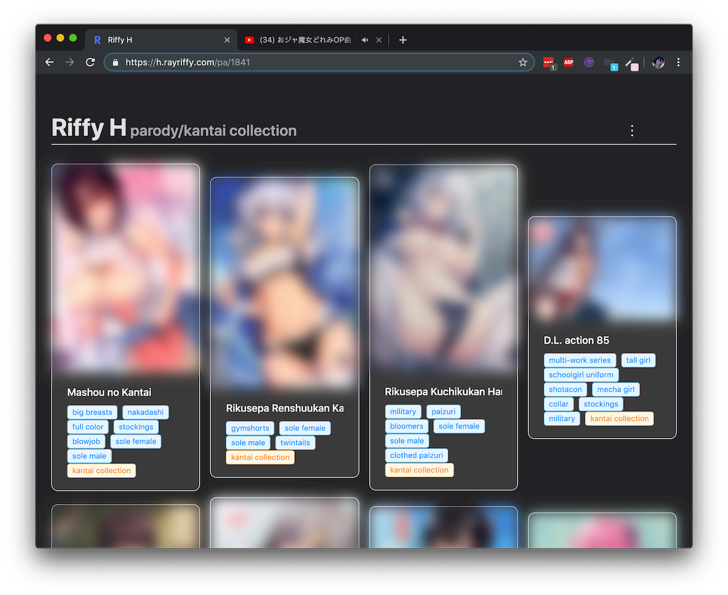Open the D.L. action 85 title

576,340
